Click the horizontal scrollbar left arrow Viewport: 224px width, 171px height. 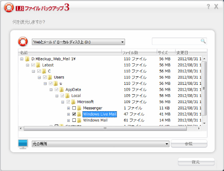click(21, 128)
